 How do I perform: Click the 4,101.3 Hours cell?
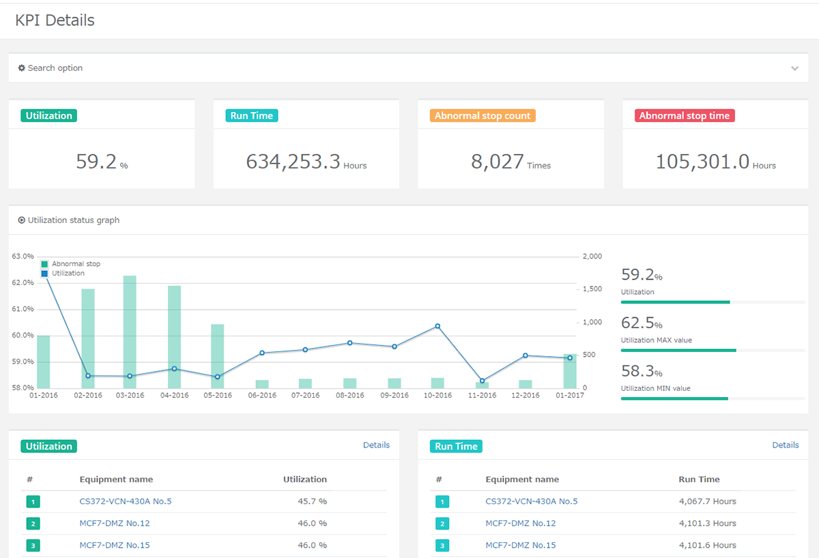pos(708,523)
